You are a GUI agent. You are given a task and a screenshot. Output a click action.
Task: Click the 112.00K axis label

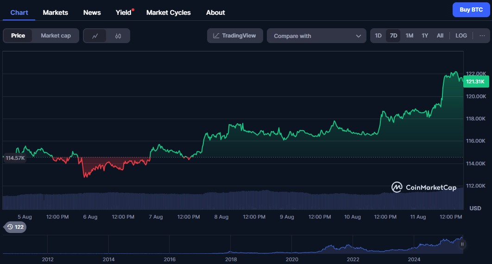[x=476, y=186]
